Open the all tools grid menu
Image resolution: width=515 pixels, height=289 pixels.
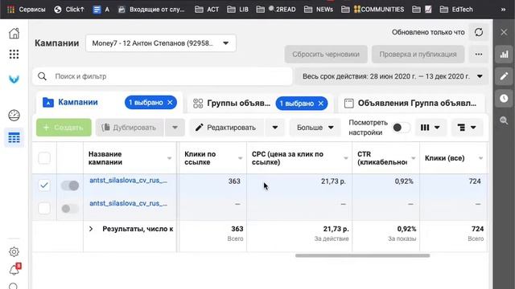point(14,54)
